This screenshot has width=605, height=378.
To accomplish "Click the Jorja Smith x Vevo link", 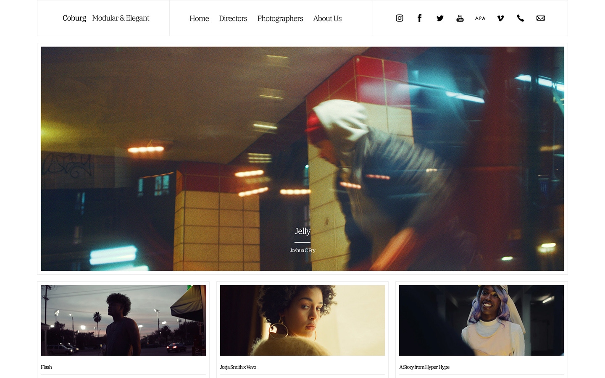I will (x=238, y=367).
